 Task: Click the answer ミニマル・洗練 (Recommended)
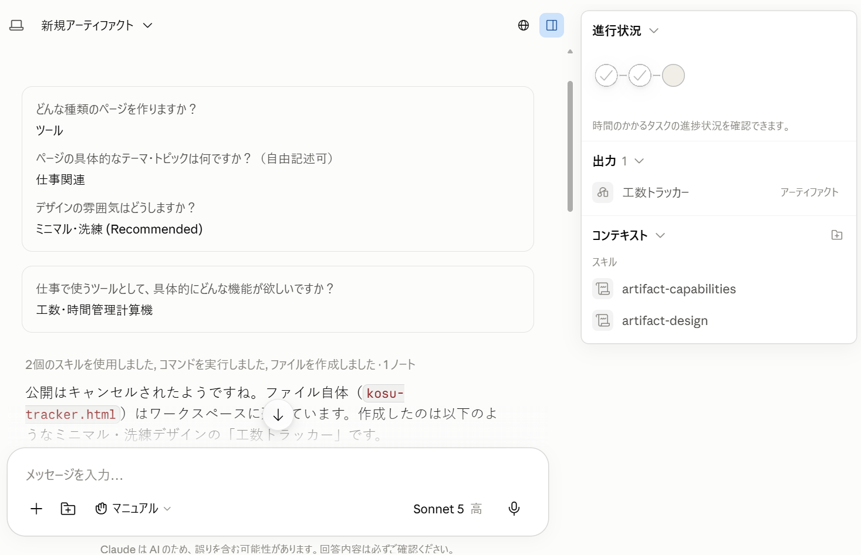[119, 229]
